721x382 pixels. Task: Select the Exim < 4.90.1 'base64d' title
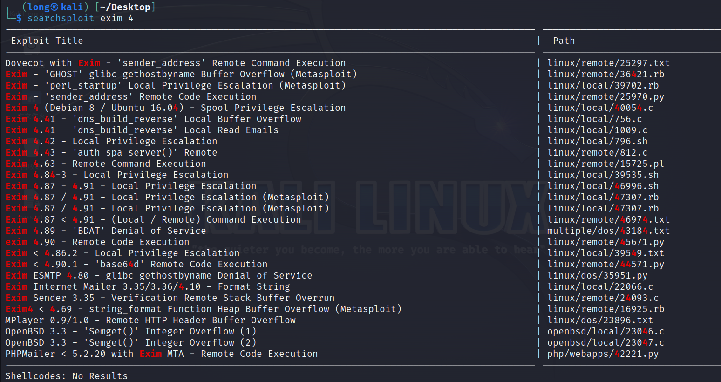point(136,264)
